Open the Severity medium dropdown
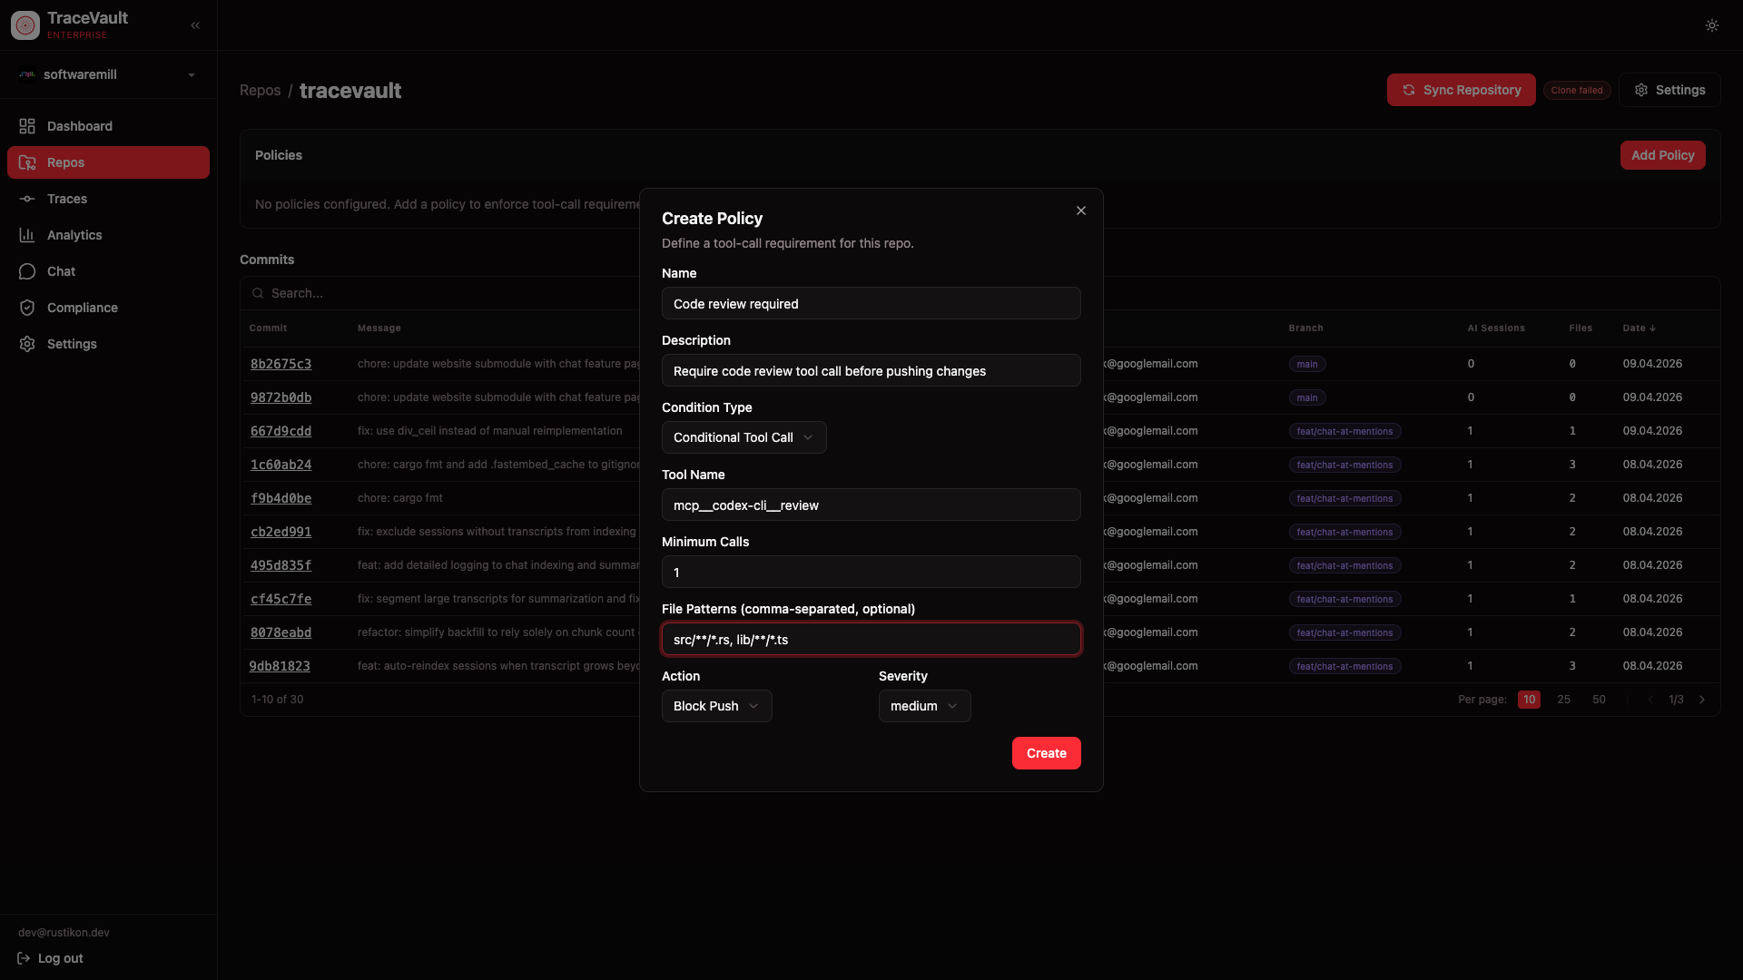 coord(923,706)
